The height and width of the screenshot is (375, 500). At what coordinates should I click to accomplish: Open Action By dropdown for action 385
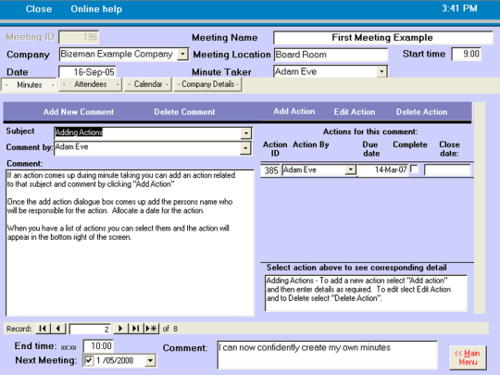tap(350, 169)
